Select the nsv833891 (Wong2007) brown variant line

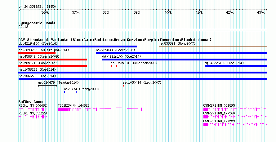click(x=213, y=47)
